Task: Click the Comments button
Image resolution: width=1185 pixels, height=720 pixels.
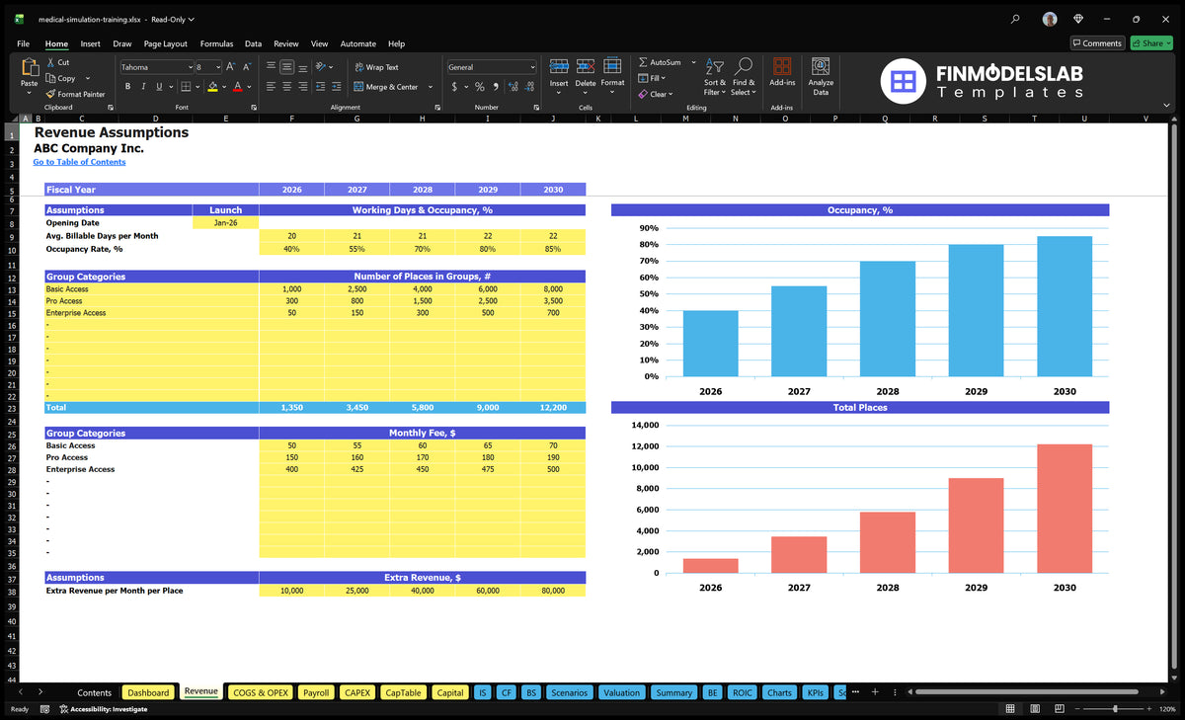Action: [x=1097, y=43]
